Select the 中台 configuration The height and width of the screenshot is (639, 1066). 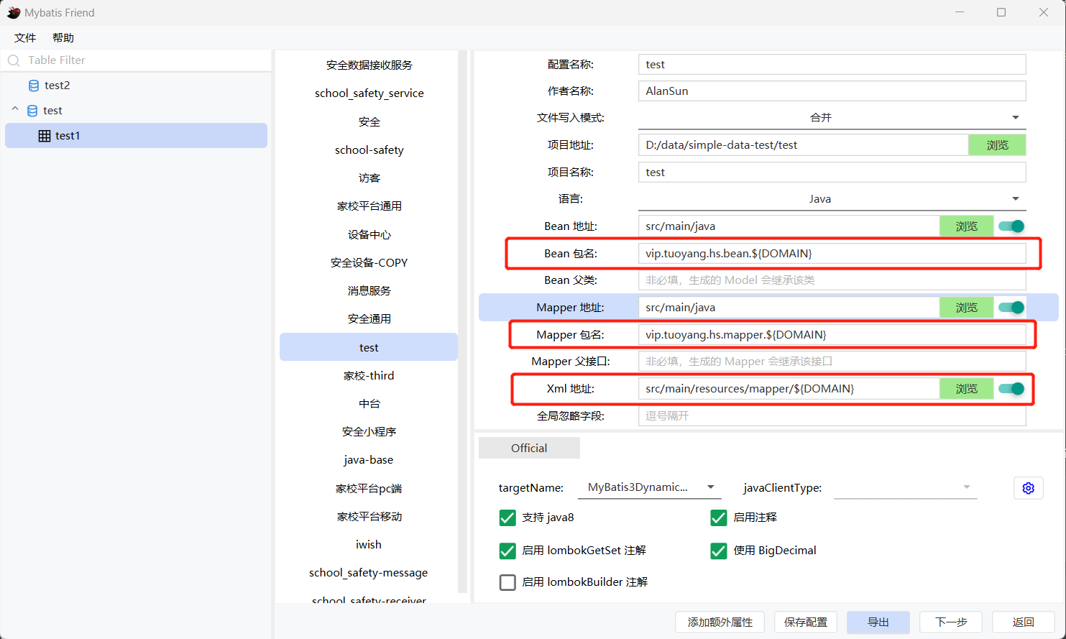click(369, 404)
